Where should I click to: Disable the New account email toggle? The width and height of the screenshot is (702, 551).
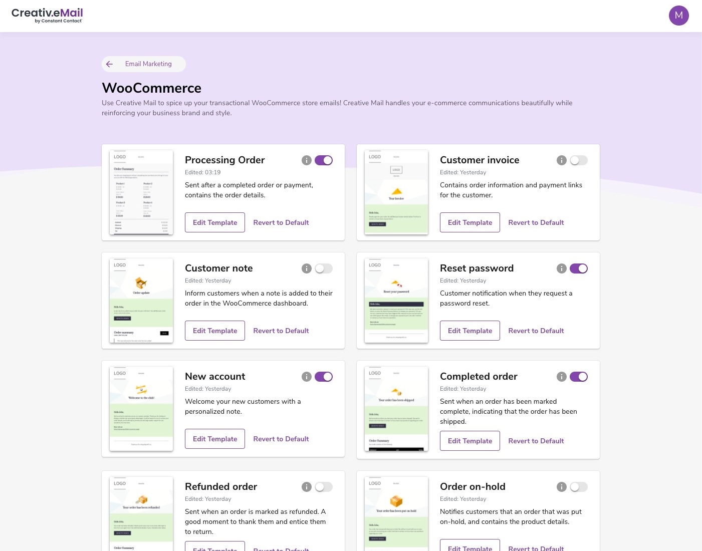tap(324, 377)
